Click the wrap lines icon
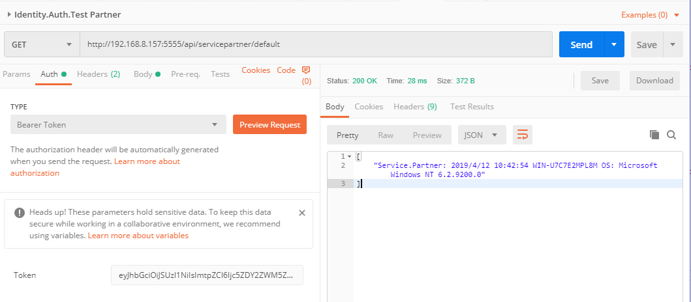691x302 pixels. (523, 135)
